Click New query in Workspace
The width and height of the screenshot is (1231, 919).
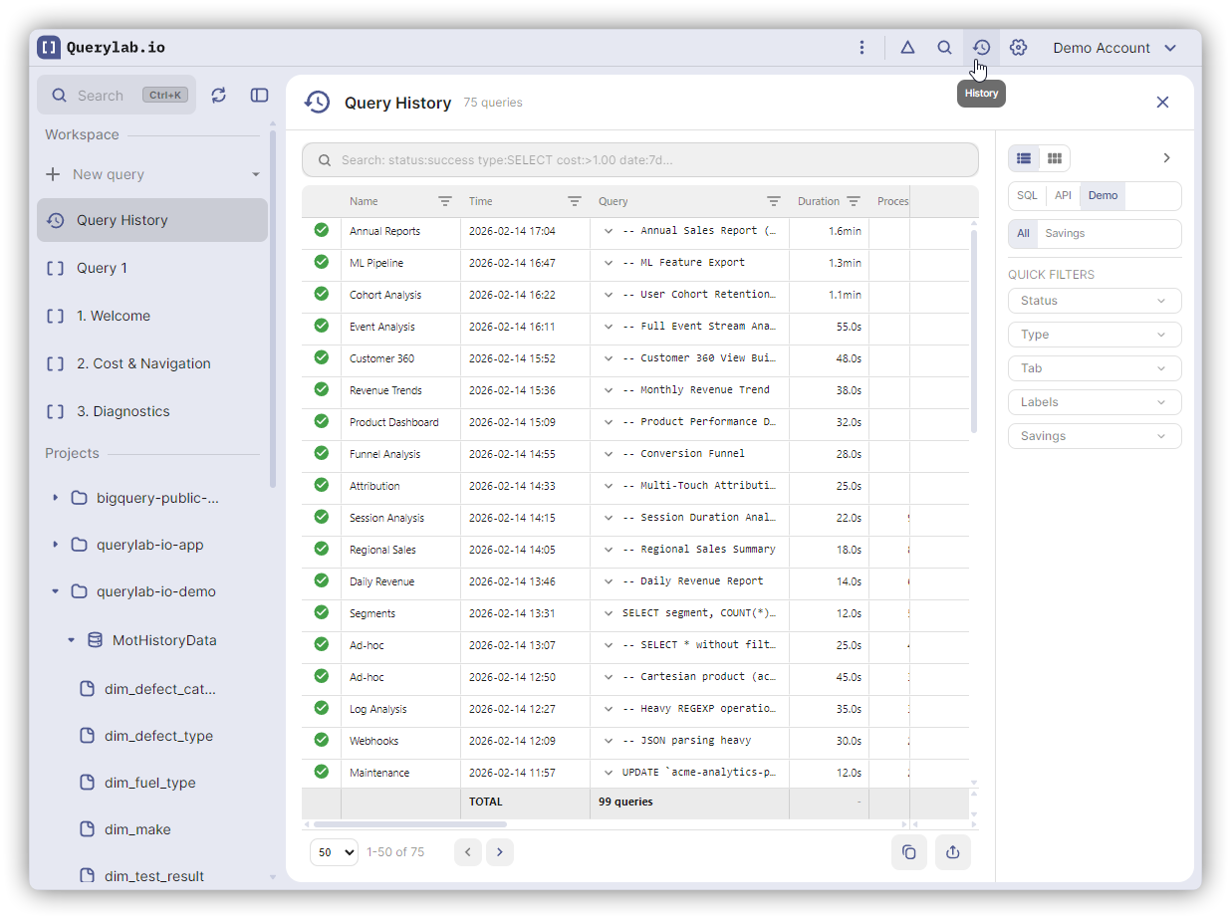click(109, 174)
